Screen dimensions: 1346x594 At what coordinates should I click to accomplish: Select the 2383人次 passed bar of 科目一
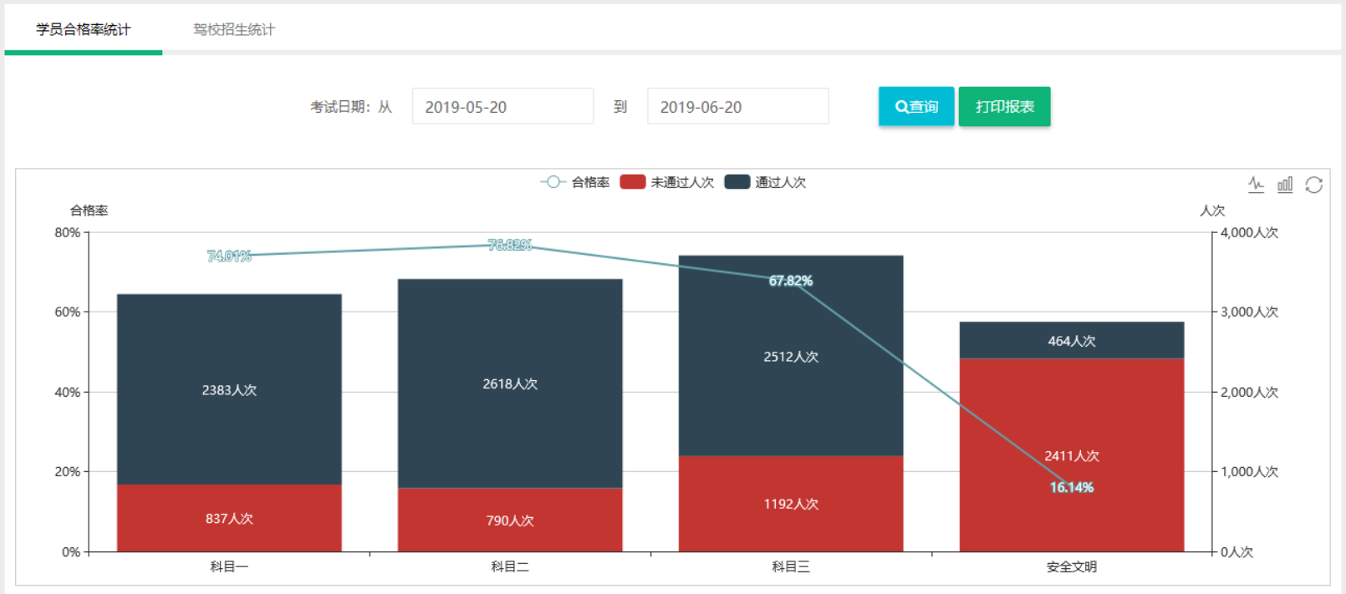pos(229,389)
